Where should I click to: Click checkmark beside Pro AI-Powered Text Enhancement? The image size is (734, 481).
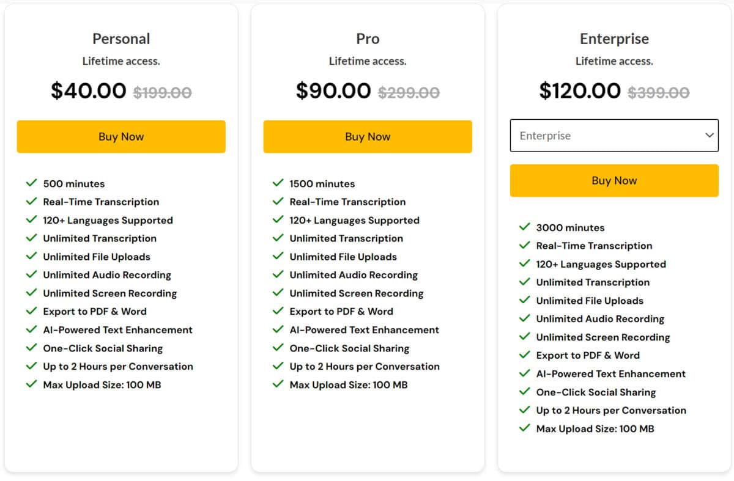tap(278, 329)
